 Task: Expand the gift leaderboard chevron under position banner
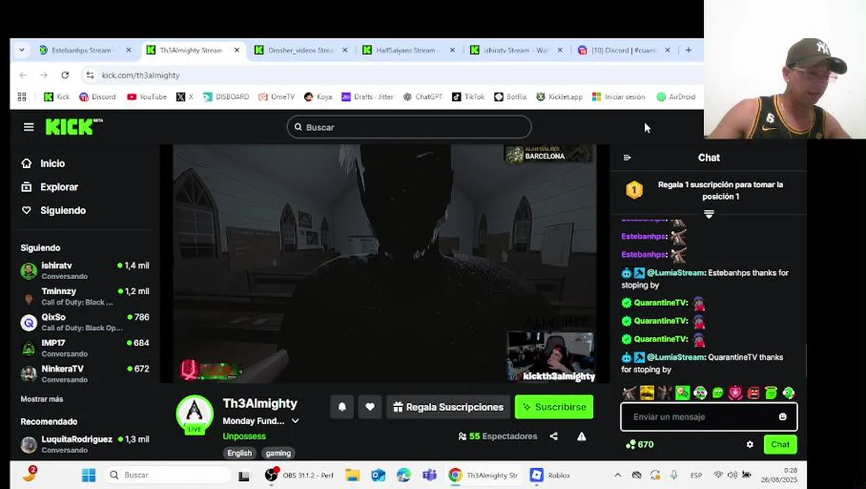(x=709, y=214)
